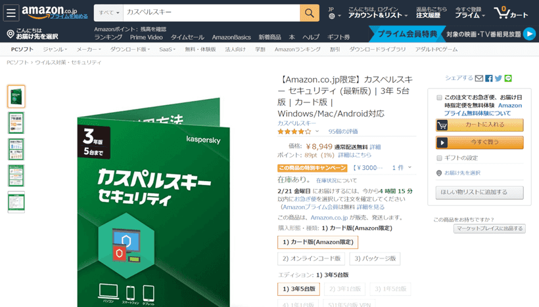539x307 pixels.
Task: Click the カートに入れる button
Action: pos(480,125)
